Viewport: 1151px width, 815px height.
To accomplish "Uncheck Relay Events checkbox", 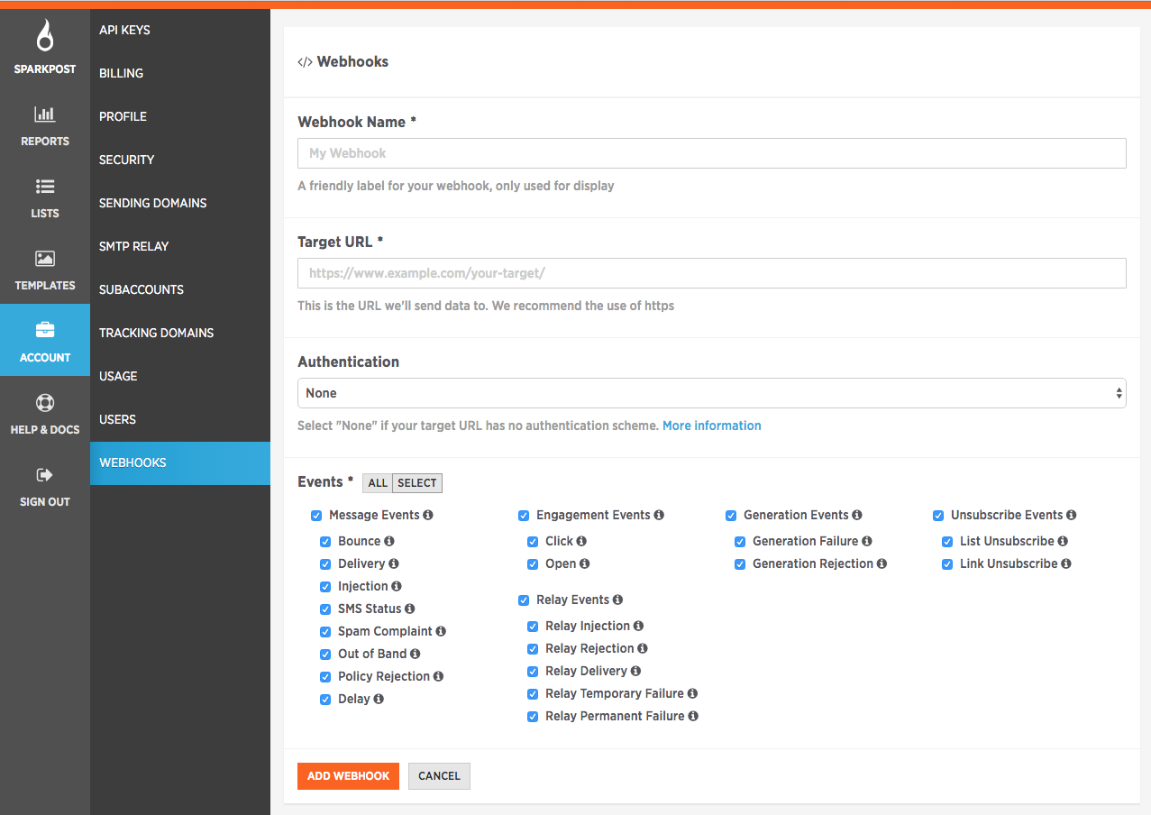I will [524, 600].
